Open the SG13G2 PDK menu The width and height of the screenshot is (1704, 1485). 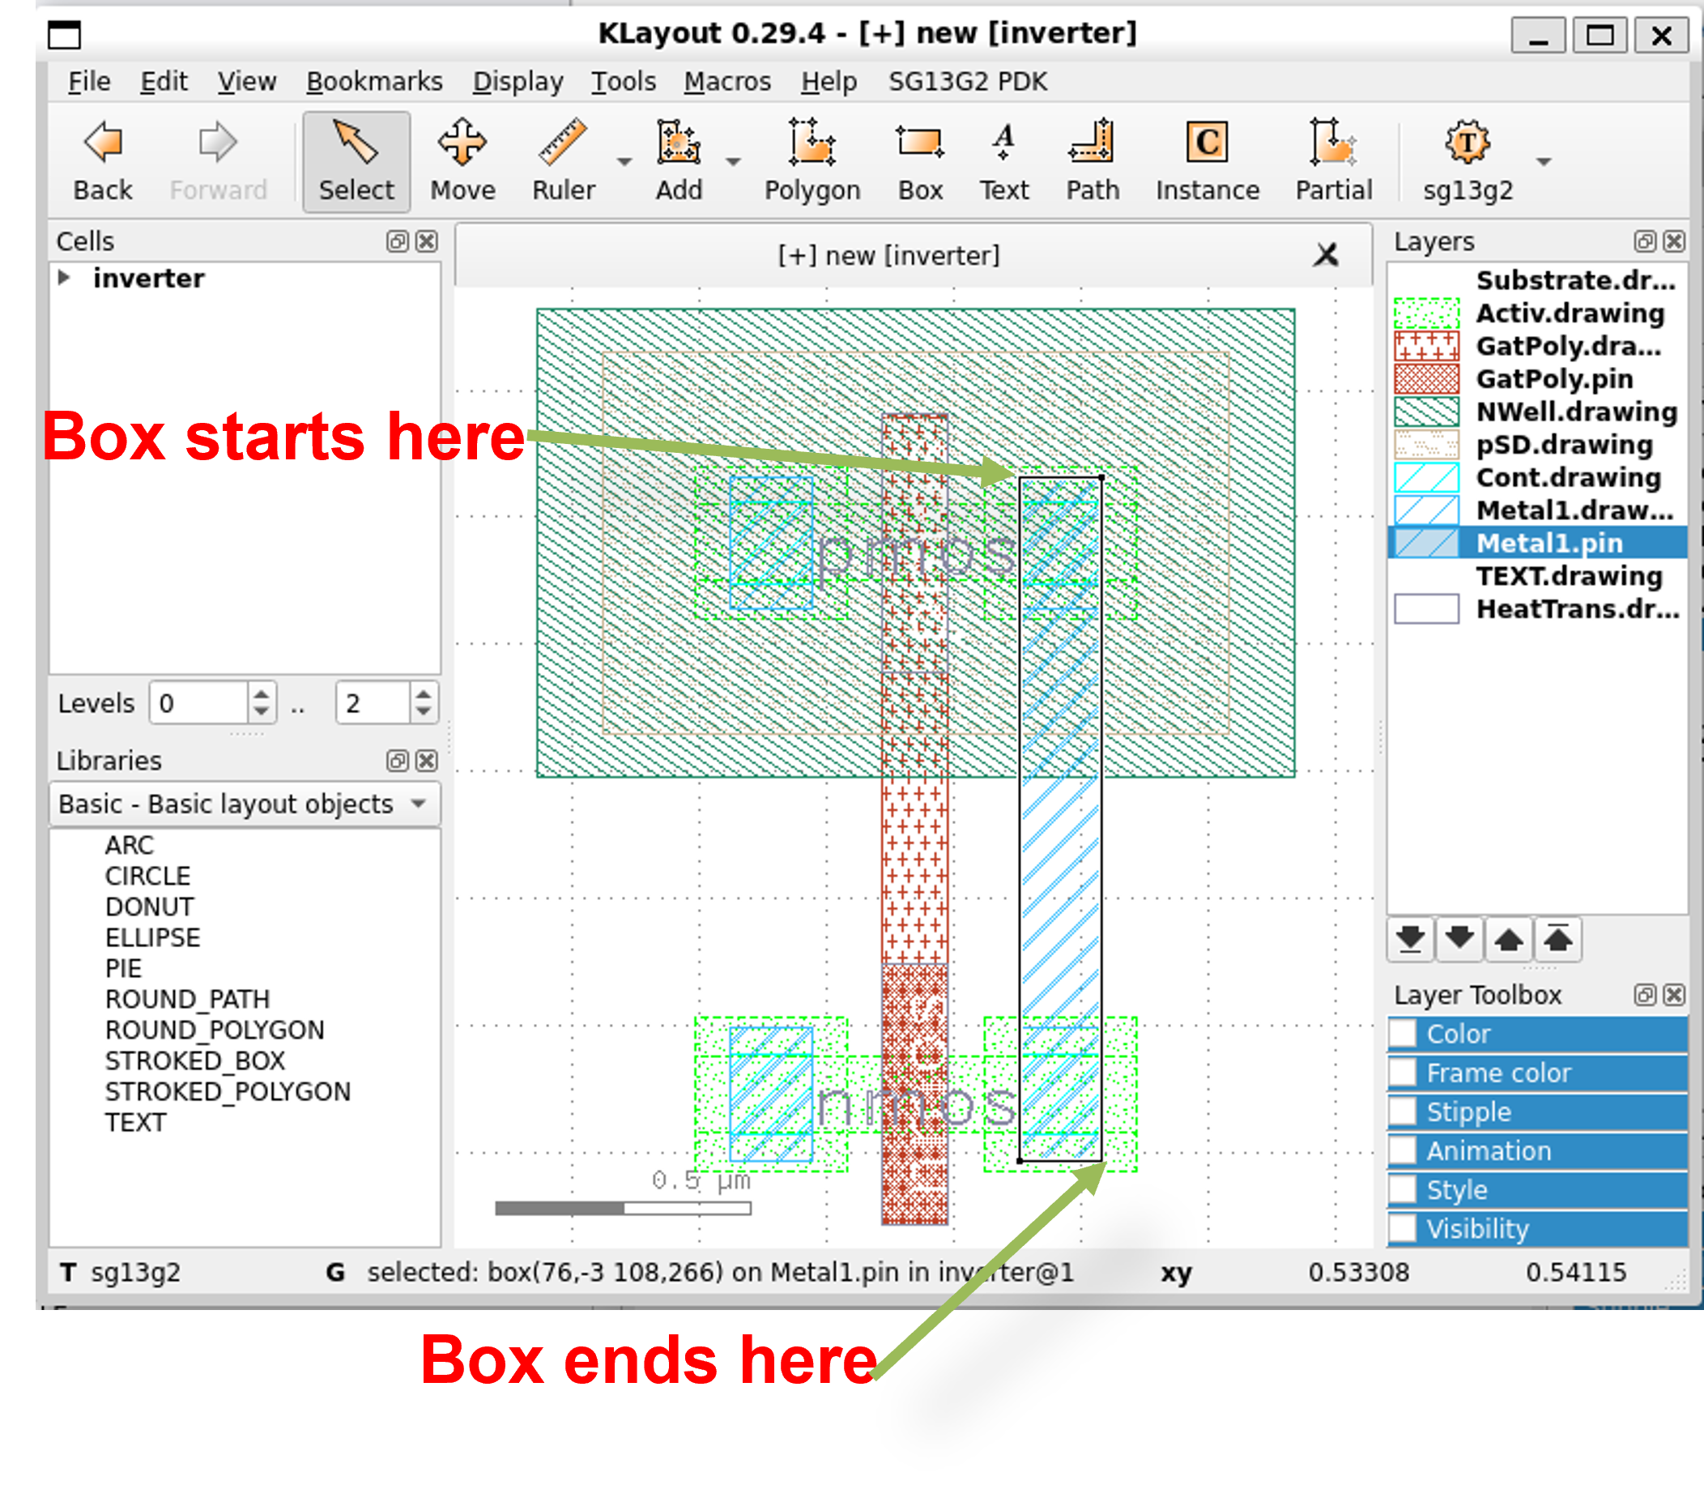[x=967, y=81]
